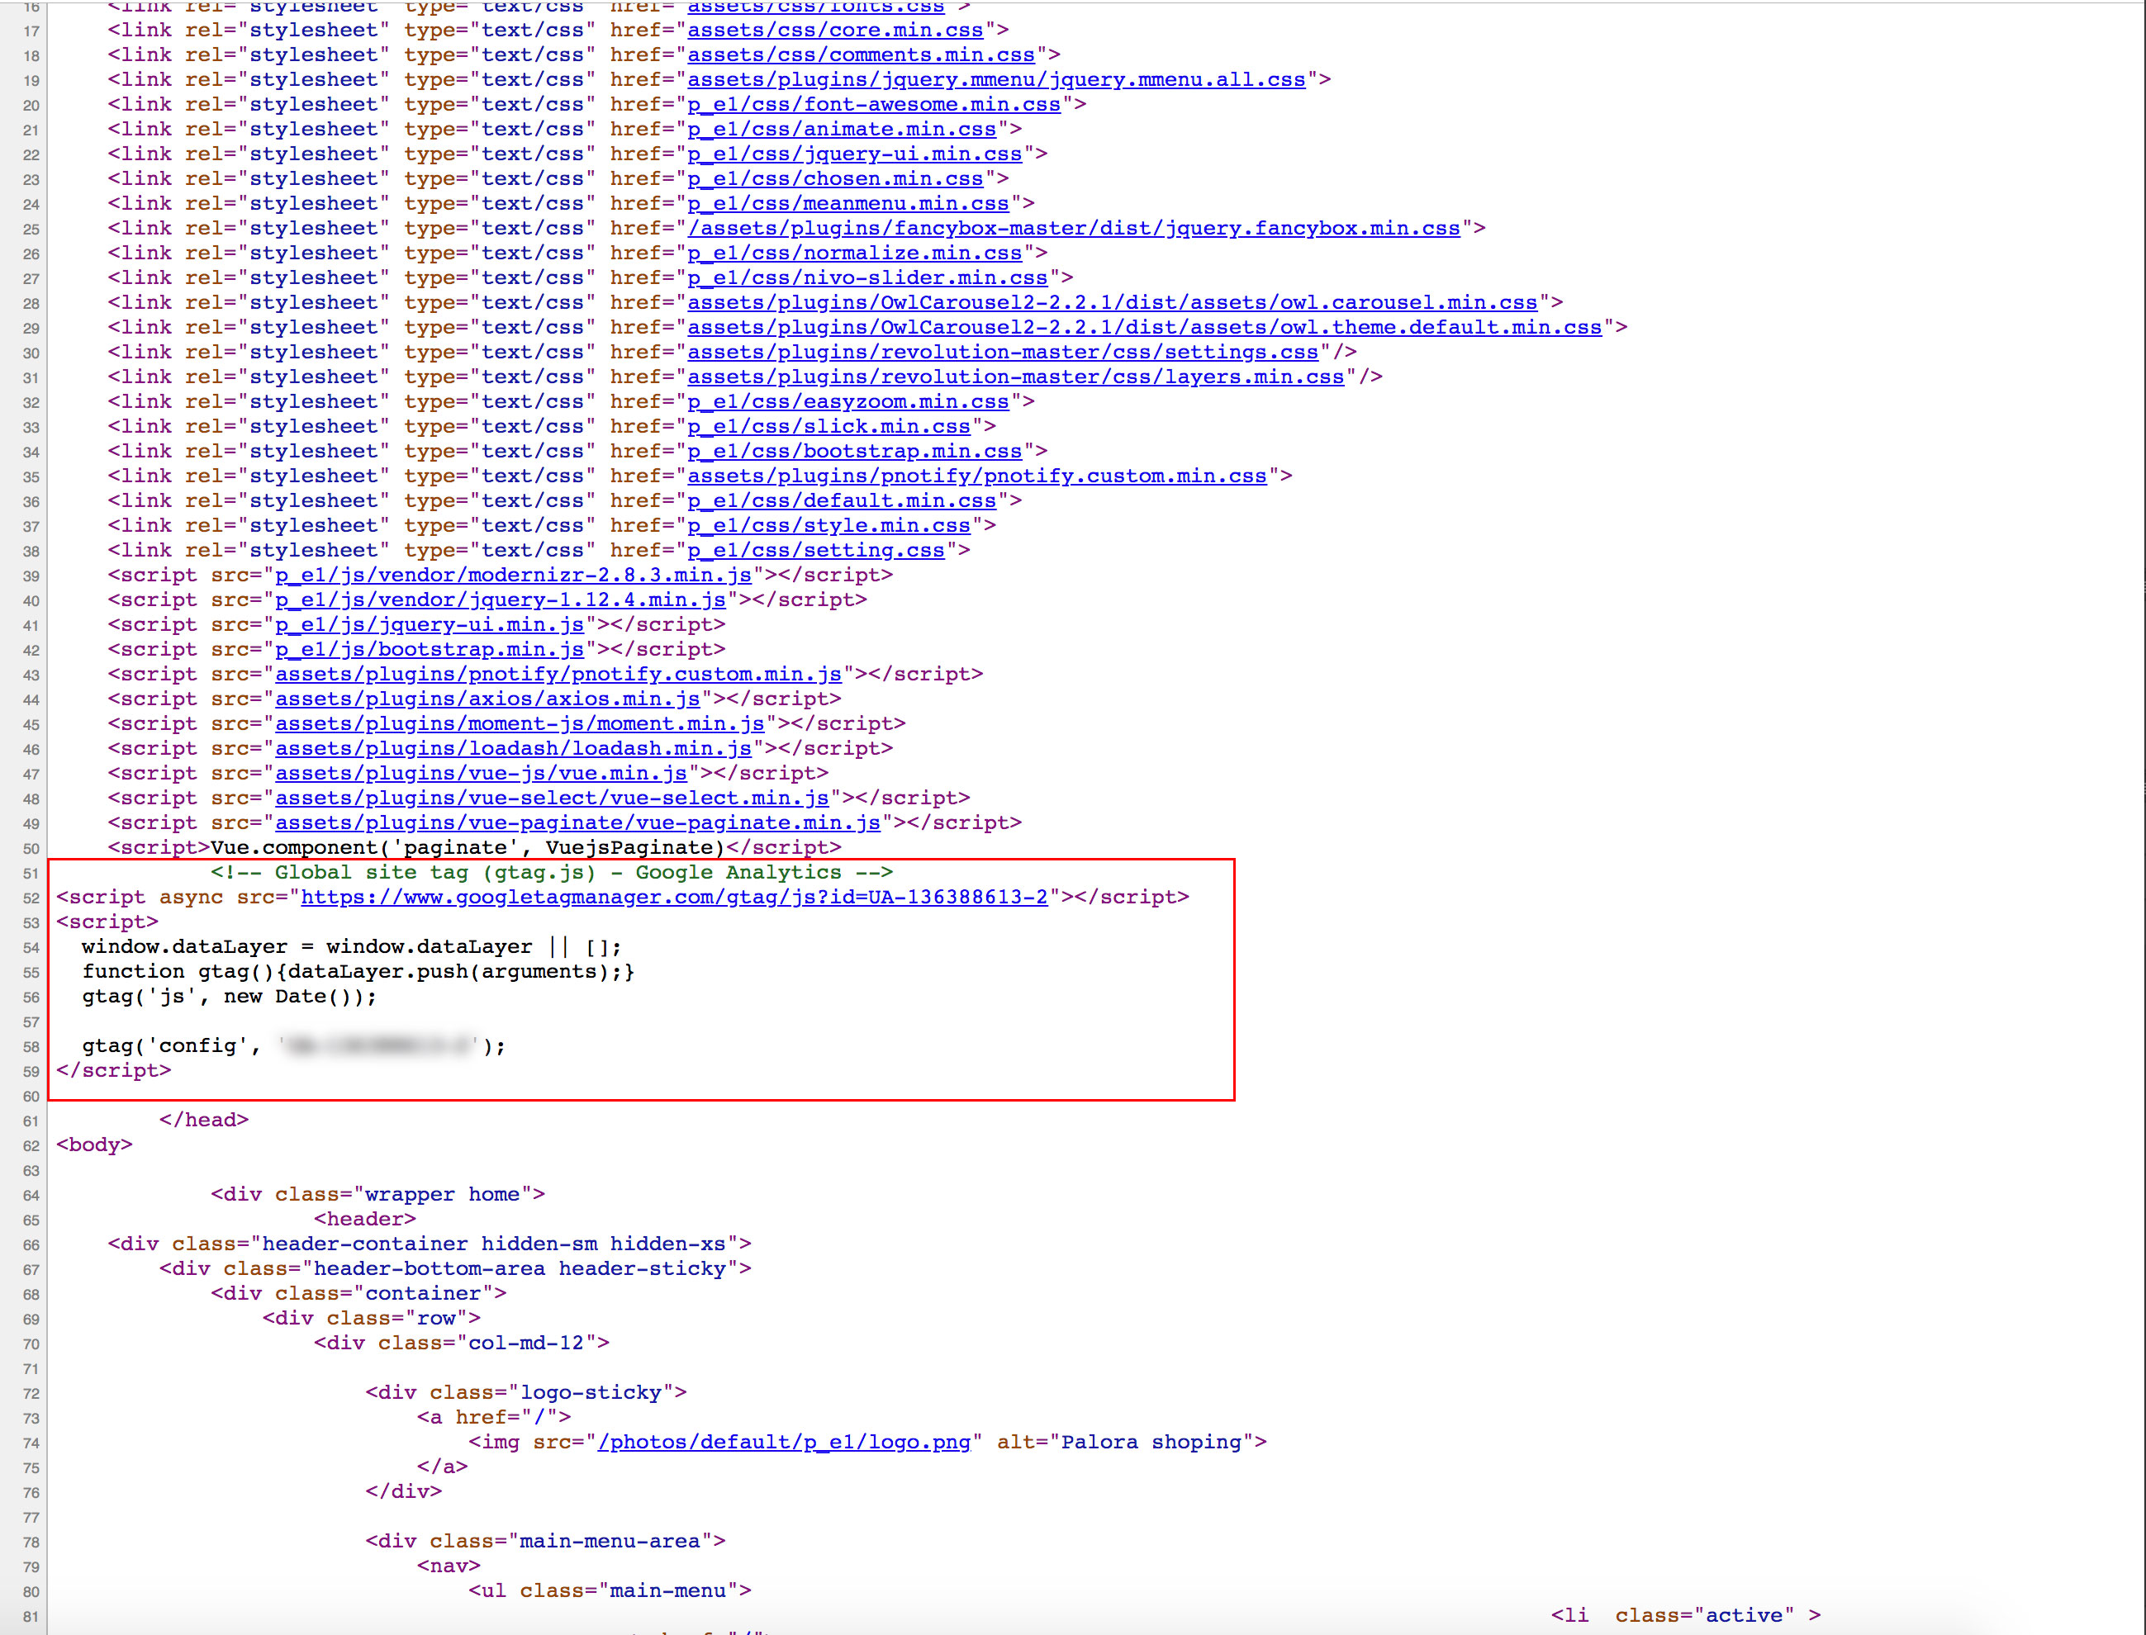Follow the axios.min.js script link

[x=487, y=699]
